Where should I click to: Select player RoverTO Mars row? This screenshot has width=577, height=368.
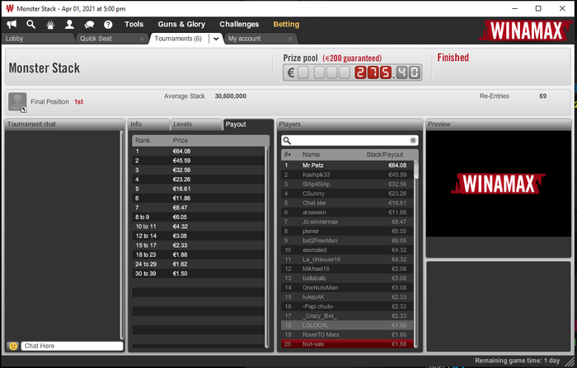pos(347,334)
